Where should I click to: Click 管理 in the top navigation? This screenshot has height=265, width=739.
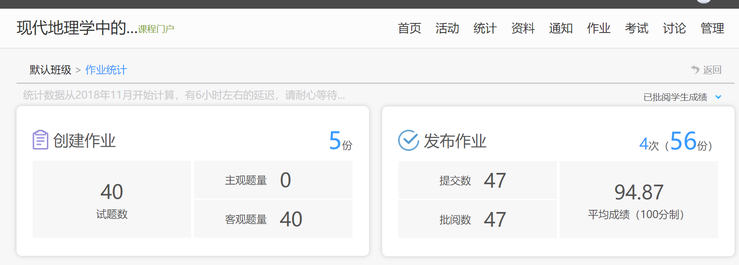(712, 28)
